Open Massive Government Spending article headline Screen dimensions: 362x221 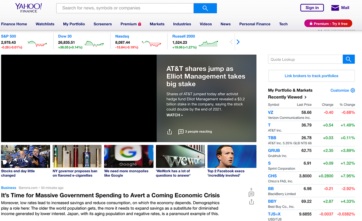tap(110, 195)
